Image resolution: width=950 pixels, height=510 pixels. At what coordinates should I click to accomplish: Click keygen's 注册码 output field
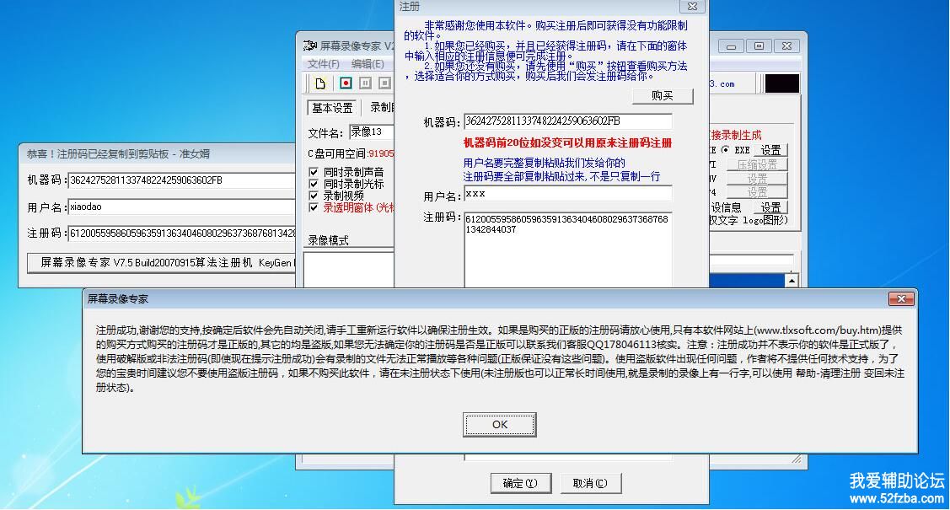182,234
